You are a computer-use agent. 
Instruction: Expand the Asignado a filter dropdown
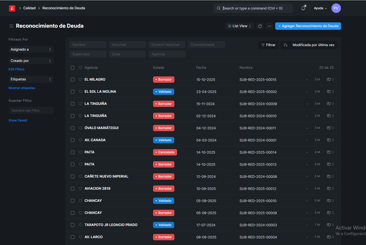tap(31, 50)
